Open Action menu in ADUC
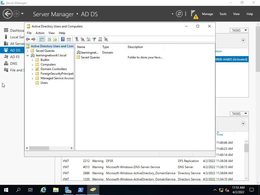Image resolution: width=260 pixels, height=195 pixels. pos(40,33)
